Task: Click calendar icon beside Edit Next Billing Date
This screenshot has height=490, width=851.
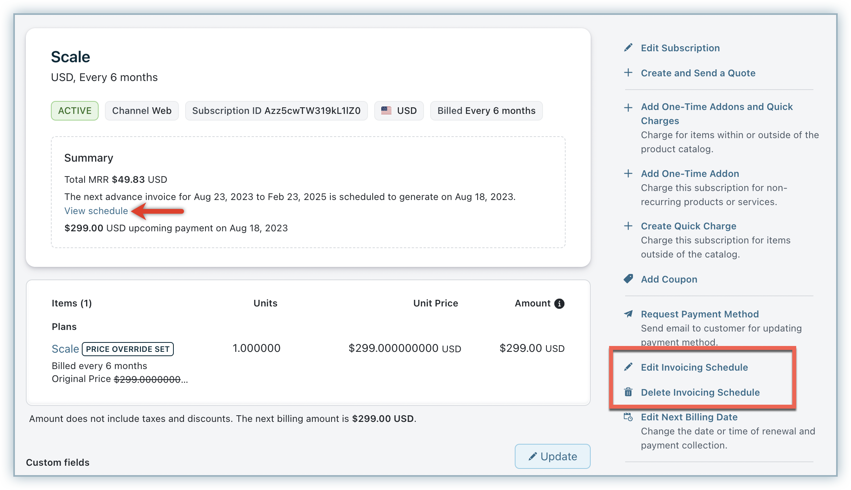Action: 628,417
